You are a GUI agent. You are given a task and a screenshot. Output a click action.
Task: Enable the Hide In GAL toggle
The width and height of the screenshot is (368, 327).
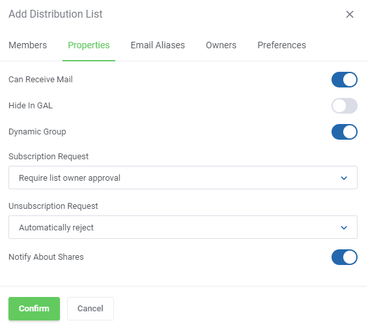(345, 106)
